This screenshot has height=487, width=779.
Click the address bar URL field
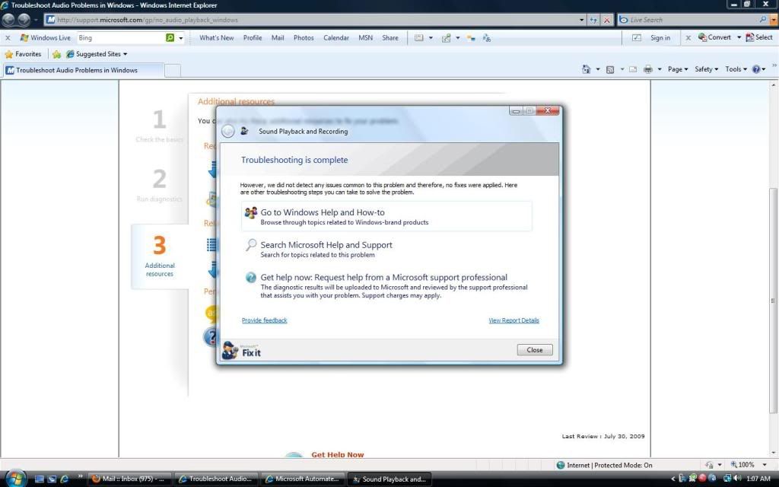pos(312,20)
